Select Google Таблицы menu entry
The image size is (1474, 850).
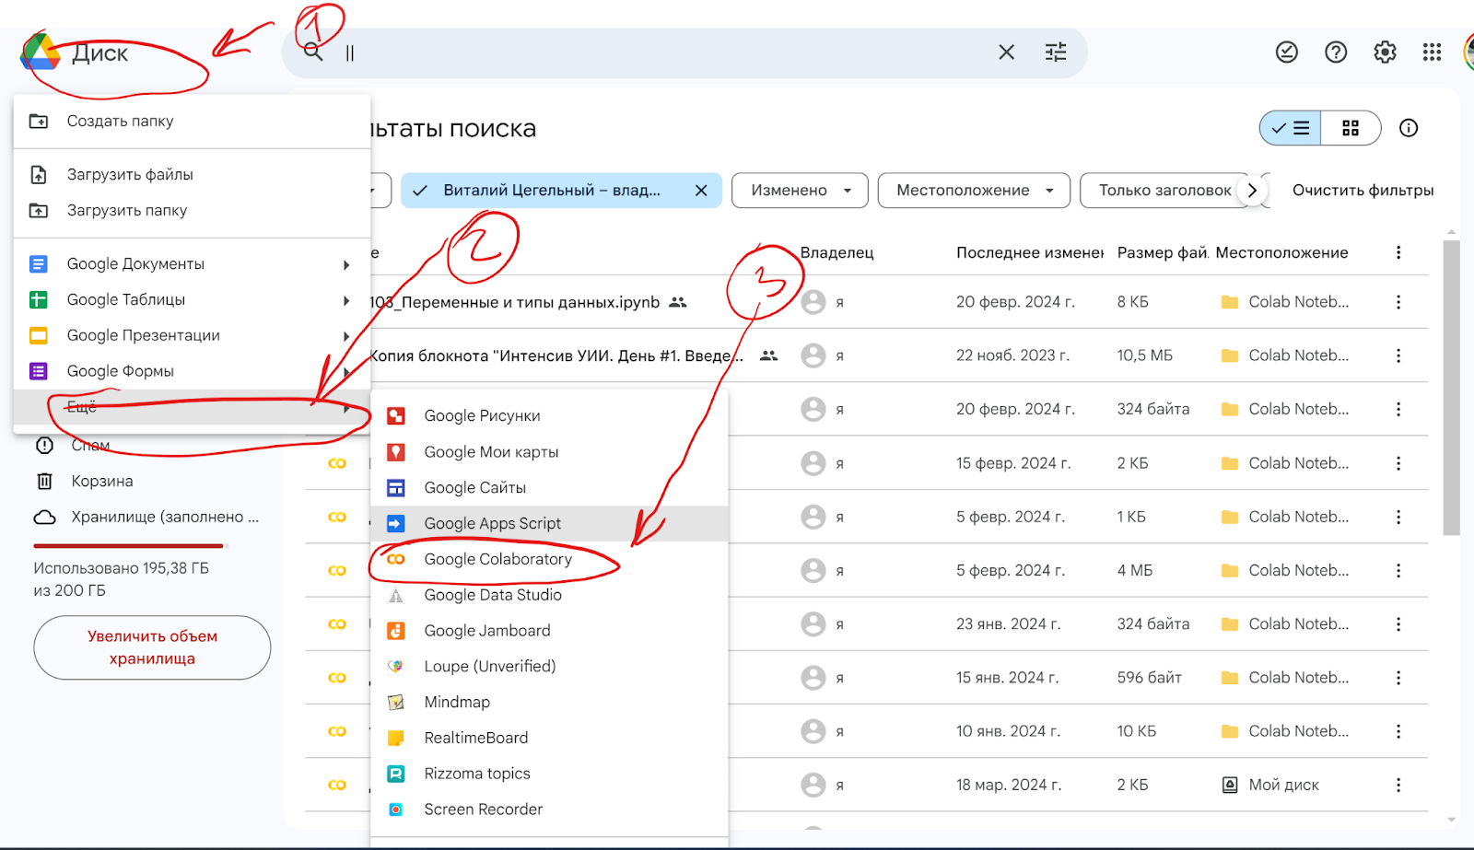[x=192, y=300]
